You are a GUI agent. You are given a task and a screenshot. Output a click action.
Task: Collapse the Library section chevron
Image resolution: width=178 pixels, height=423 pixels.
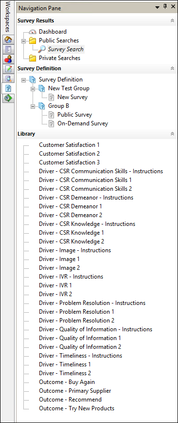172,134
